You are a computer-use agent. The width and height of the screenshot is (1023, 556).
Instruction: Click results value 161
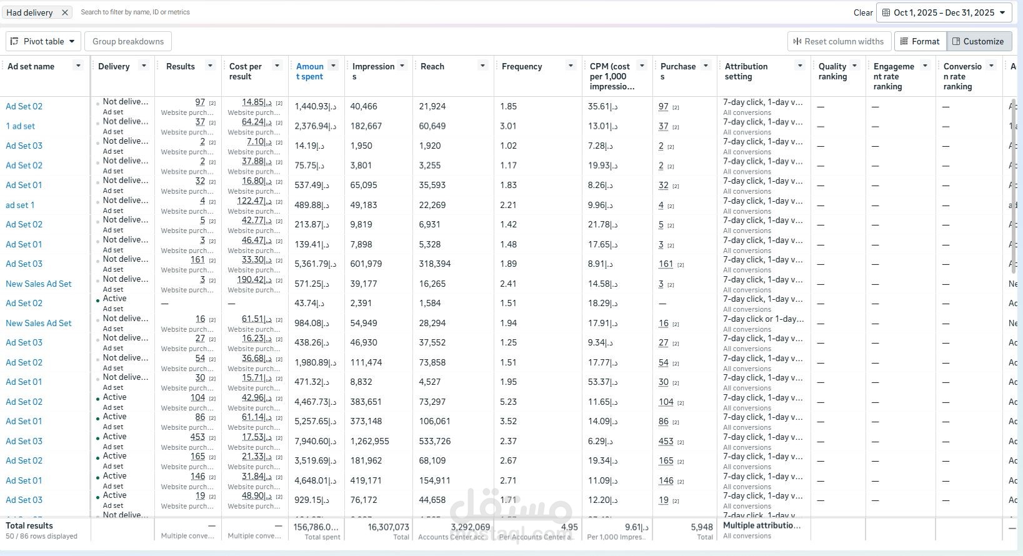tap(197, 260)
